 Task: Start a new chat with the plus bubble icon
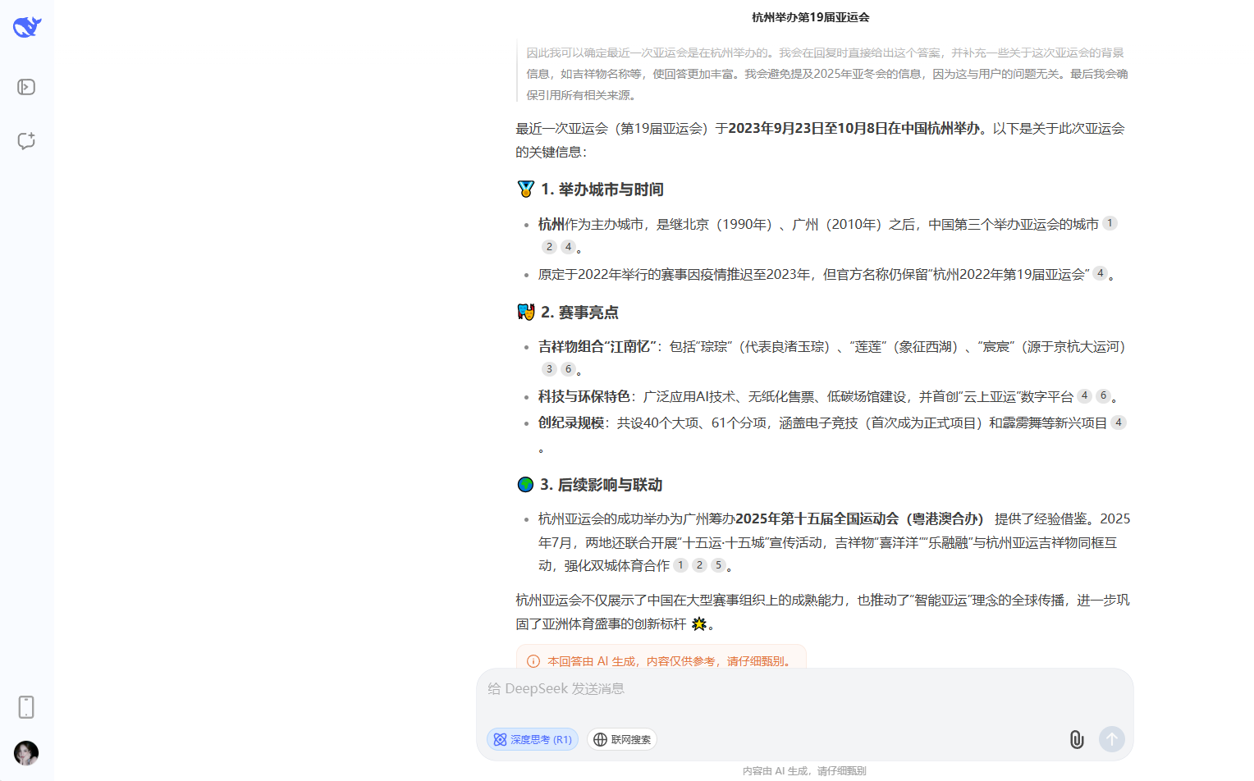tap(26, 141)
